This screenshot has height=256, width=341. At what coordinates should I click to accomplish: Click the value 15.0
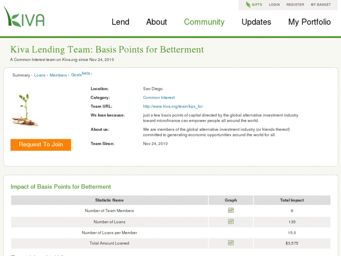292,233
